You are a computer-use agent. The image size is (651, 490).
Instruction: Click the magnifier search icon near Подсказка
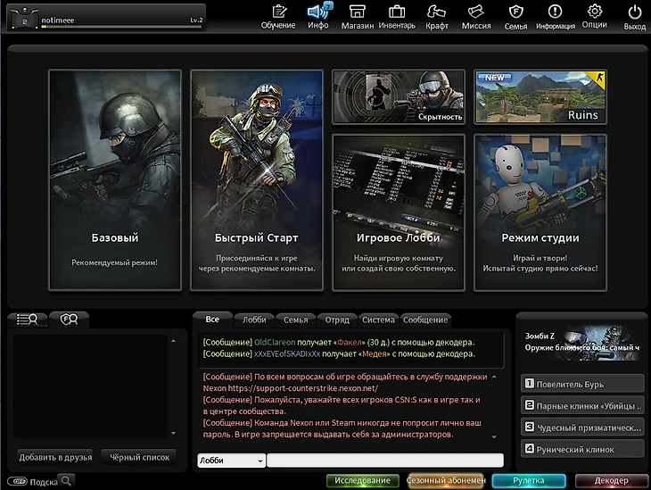(67, 481)
